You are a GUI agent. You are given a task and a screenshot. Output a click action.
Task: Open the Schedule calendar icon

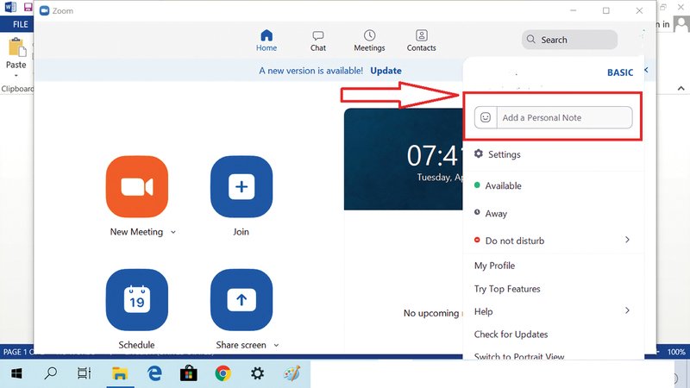click(136, 299)
